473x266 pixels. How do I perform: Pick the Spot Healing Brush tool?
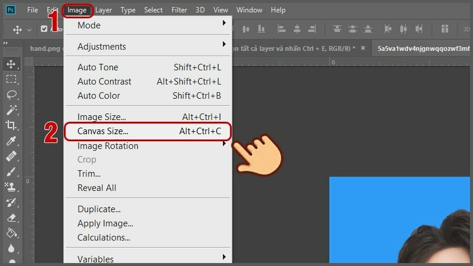(11, 156)
